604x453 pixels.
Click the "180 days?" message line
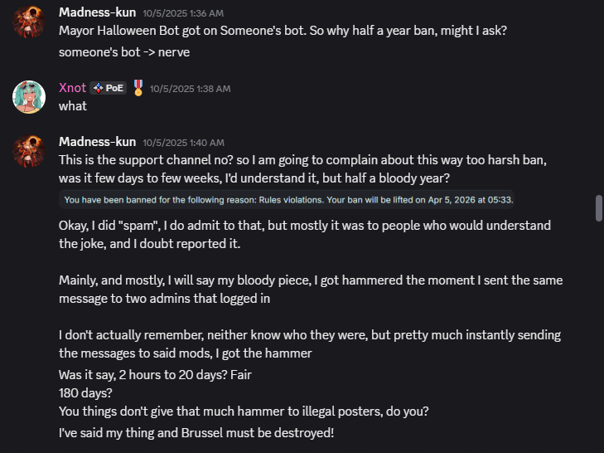85,392
